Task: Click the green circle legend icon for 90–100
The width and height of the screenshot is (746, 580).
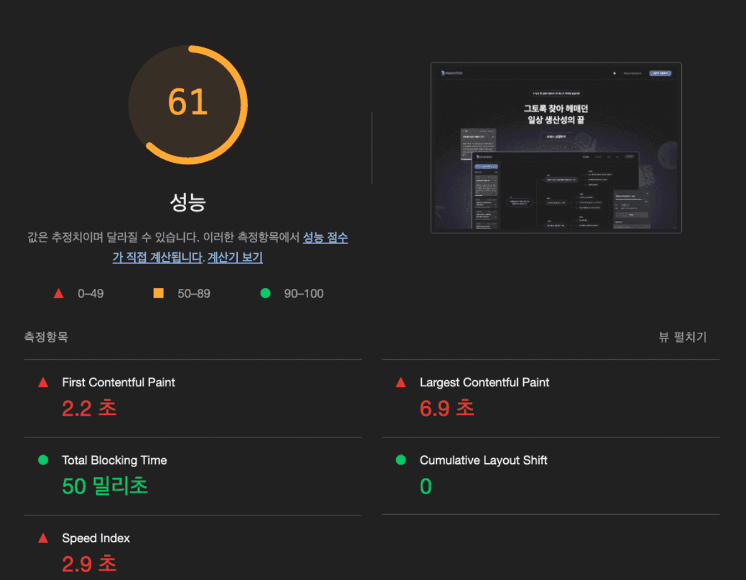Action: 265,293
